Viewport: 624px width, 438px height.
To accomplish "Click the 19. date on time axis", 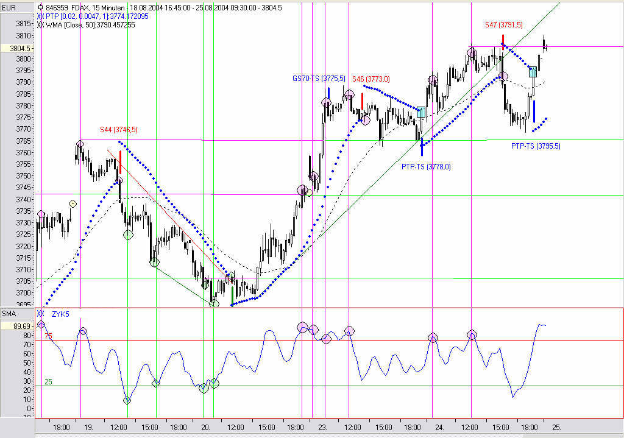I will [88, 428].
